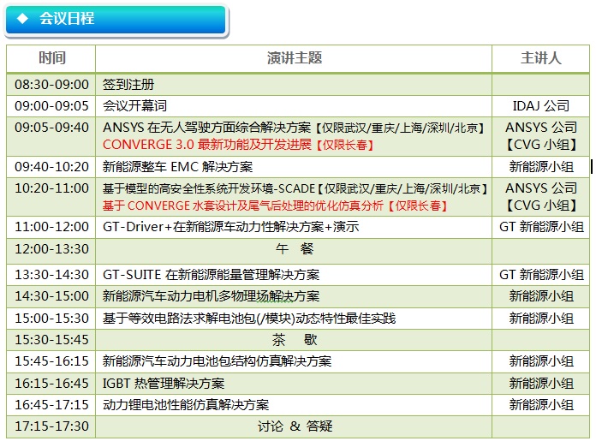Click the 11:00-12:00 time cell
Screen dimensions: 596x441
[51, 227]
